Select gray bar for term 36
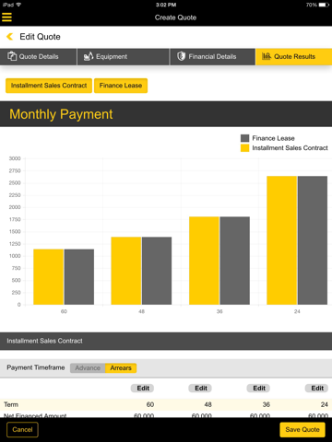This screenshot has height=442, width=332. point(235,261)
